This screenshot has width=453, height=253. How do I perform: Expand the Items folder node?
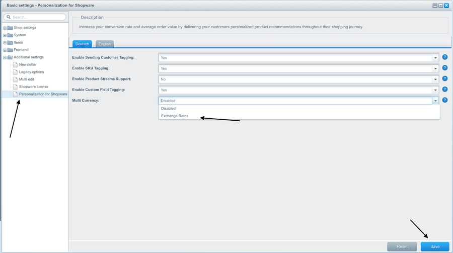tap(5, 43)
